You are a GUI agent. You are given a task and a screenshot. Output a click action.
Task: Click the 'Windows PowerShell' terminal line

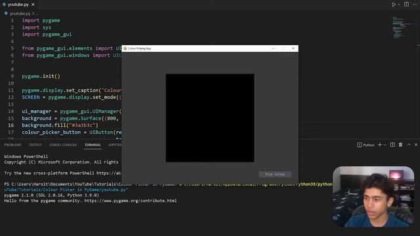(x=26, y=157)
